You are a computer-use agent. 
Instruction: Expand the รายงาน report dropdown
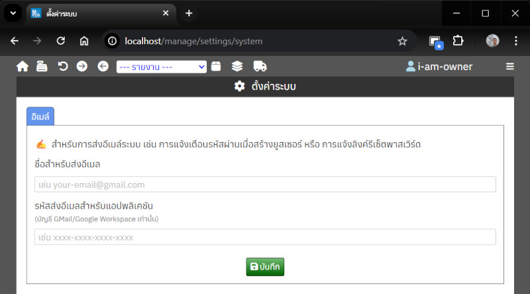(162, 66)
